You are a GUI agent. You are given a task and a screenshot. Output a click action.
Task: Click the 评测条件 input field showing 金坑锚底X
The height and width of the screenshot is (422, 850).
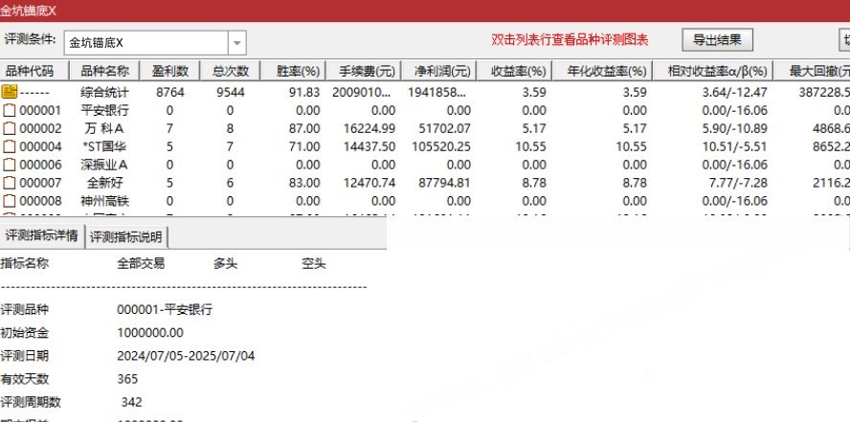145,43
